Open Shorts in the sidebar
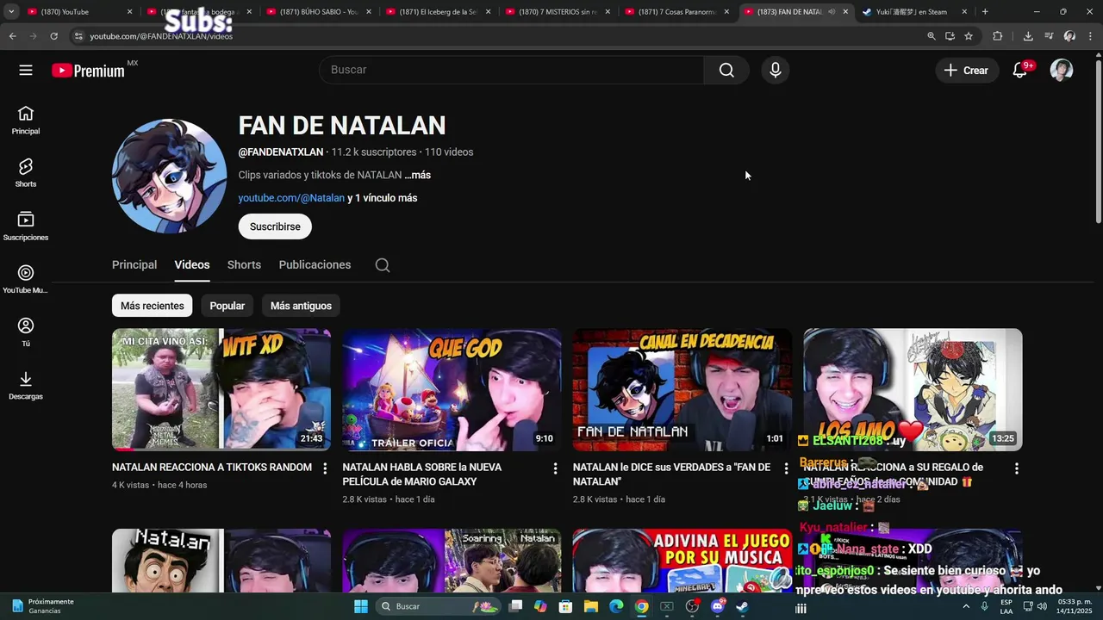This screenshot has width=1103, height=620. (x=26, y=173)
